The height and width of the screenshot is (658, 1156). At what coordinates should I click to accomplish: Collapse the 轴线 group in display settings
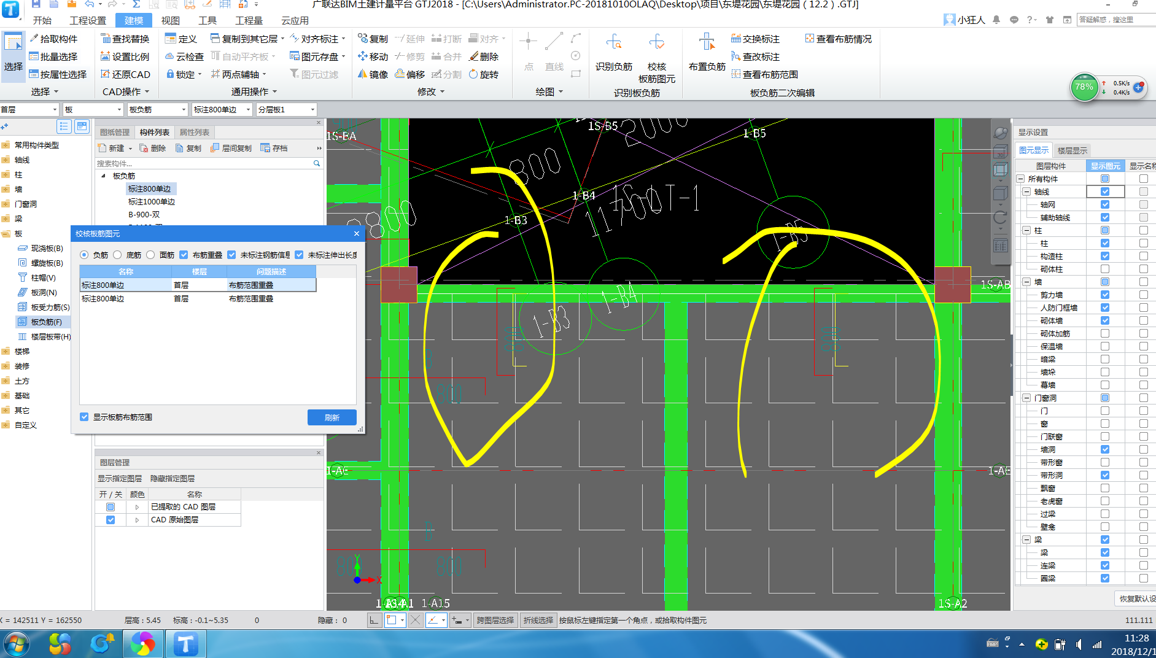click(x=1026, y=192)
